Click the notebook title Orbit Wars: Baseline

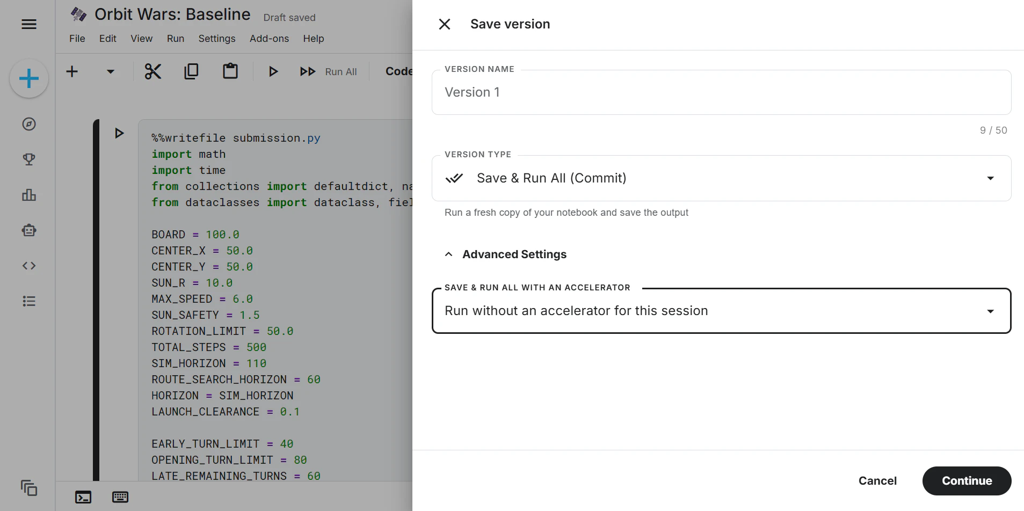point(172,14)
